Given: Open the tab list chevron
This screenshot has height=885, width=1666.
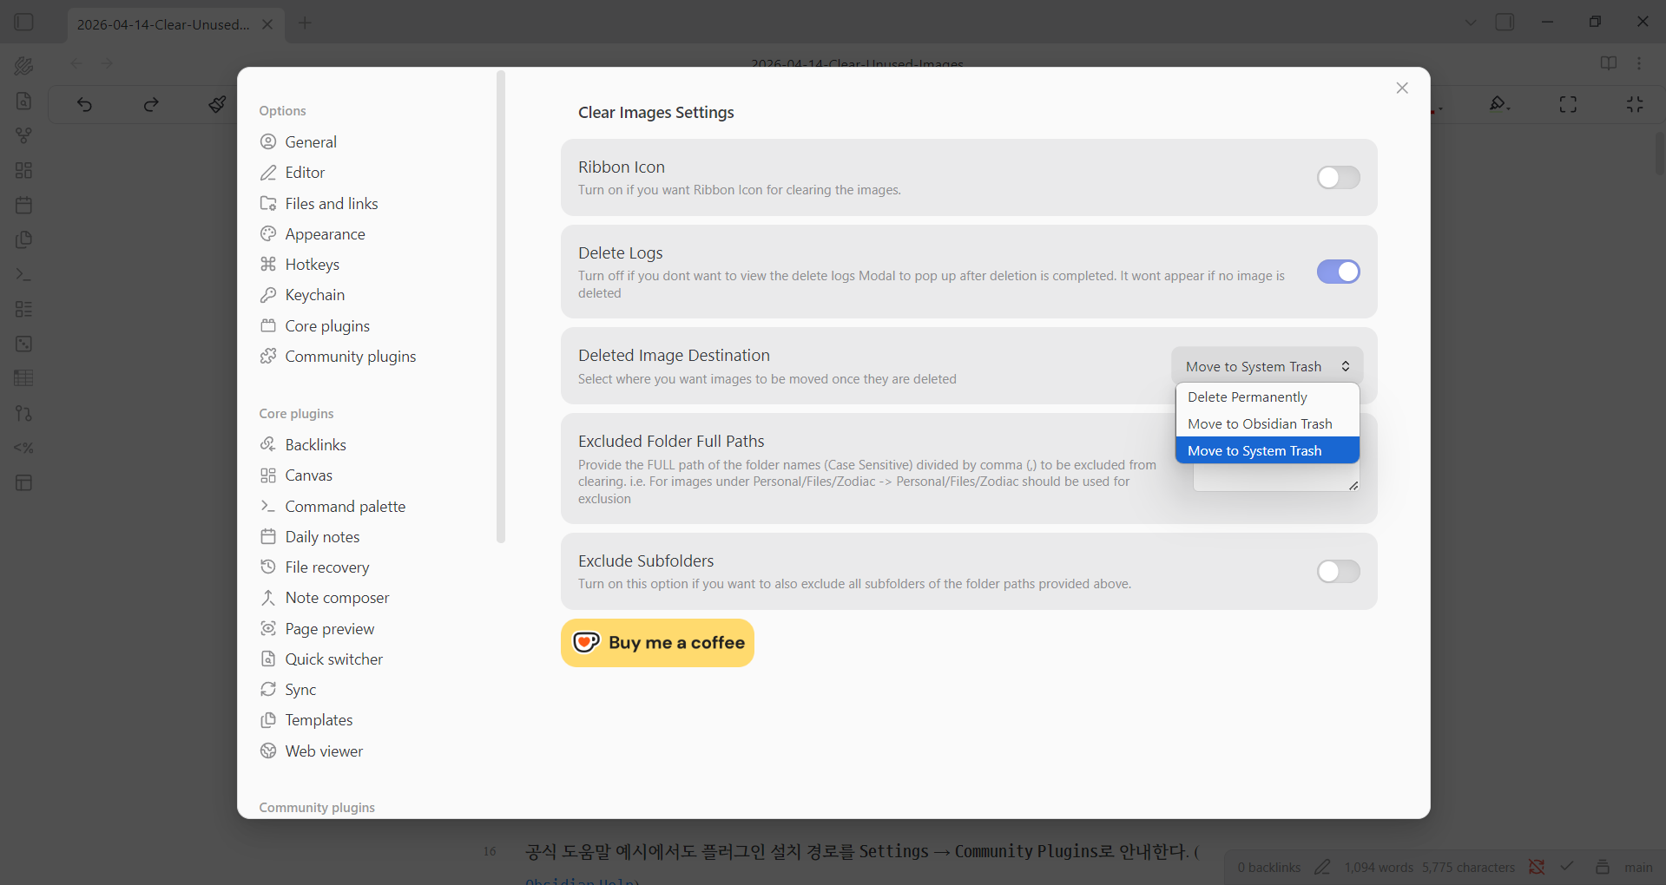Looking at the screenshot, I should pos(1471,23).
